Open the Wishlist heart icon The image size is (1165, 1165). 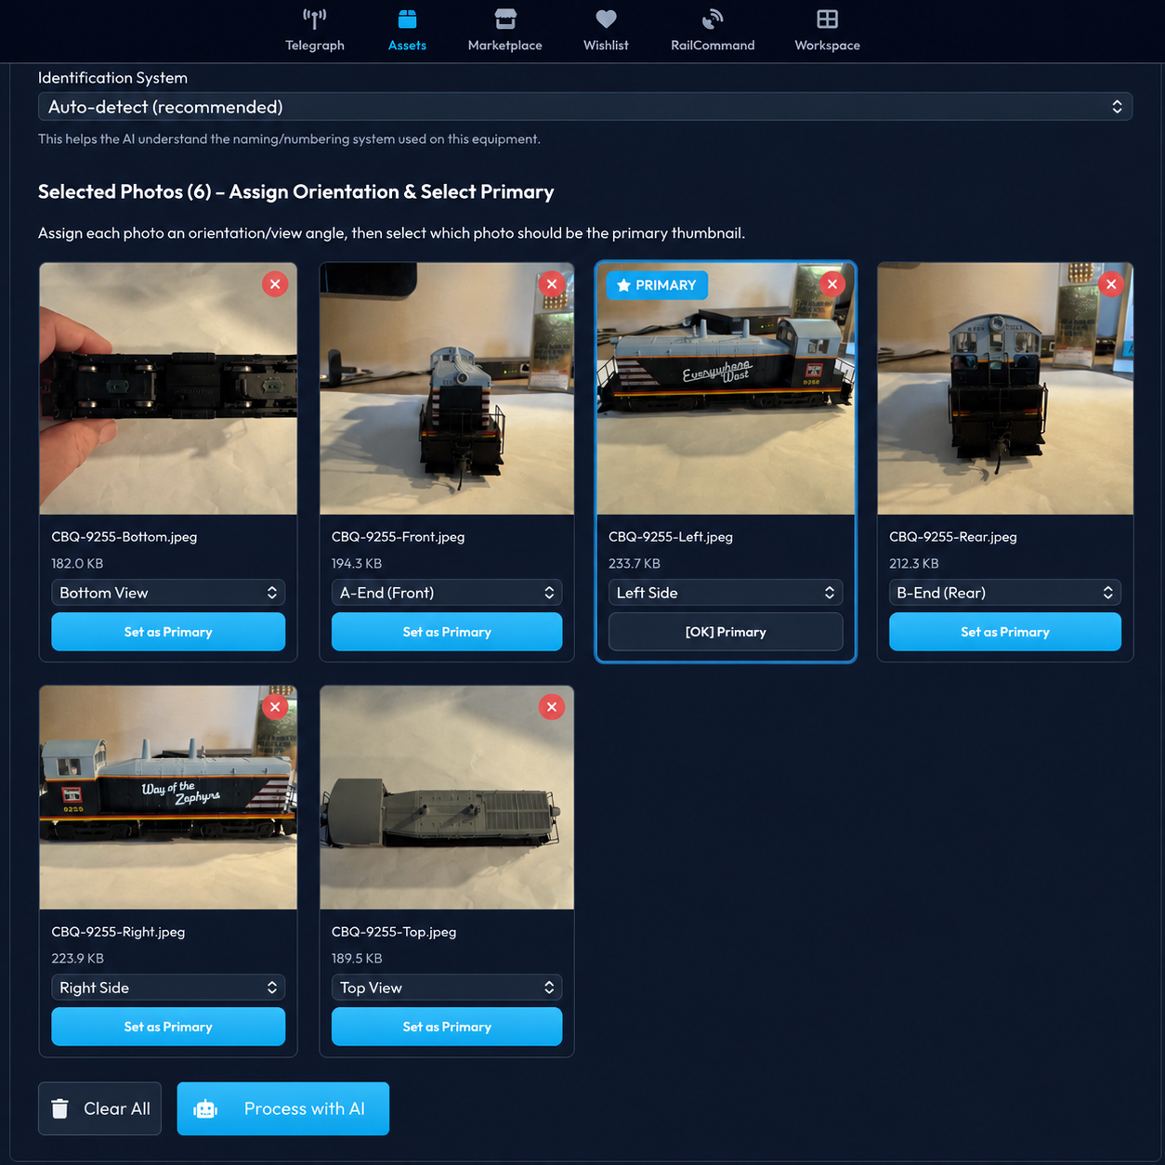[x=606, y=19]
